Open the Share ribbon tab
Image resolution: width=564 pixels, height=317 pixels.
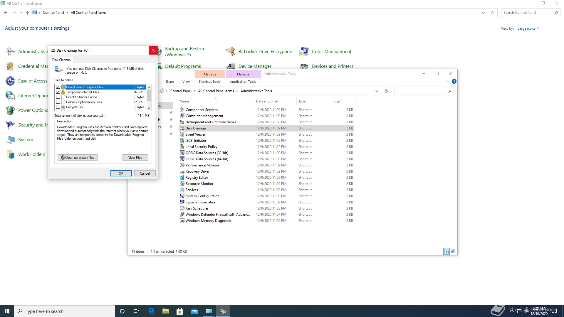pos(169,82)
